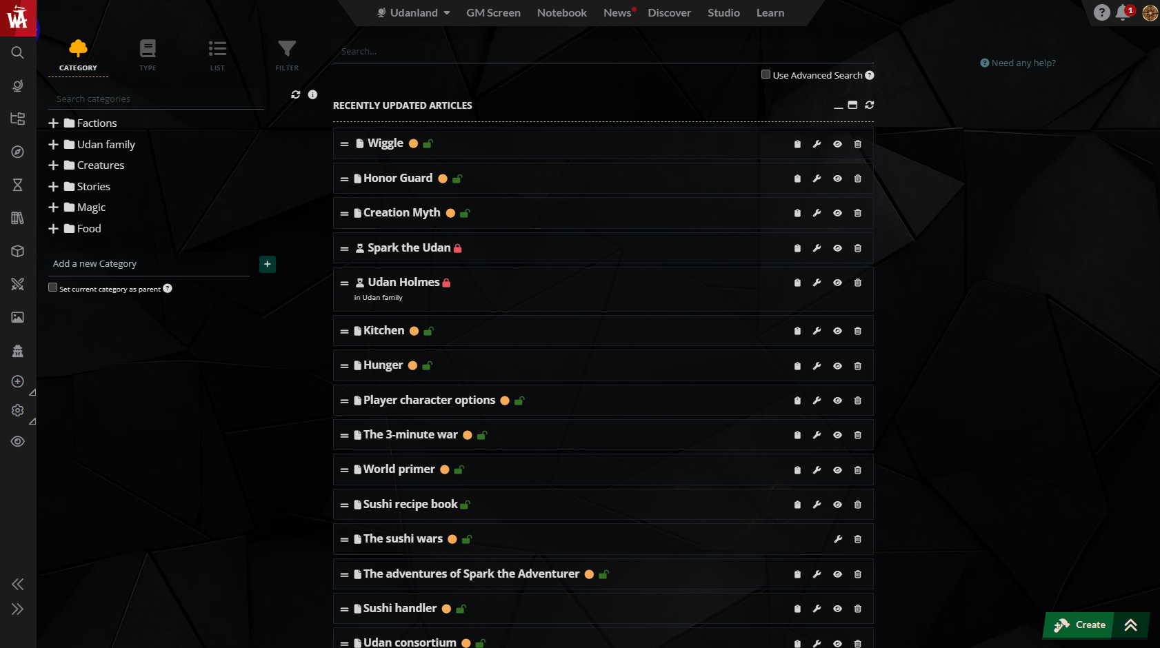
Task: Click the refresh icon for recently updated articles
Action: pos(870,105)
